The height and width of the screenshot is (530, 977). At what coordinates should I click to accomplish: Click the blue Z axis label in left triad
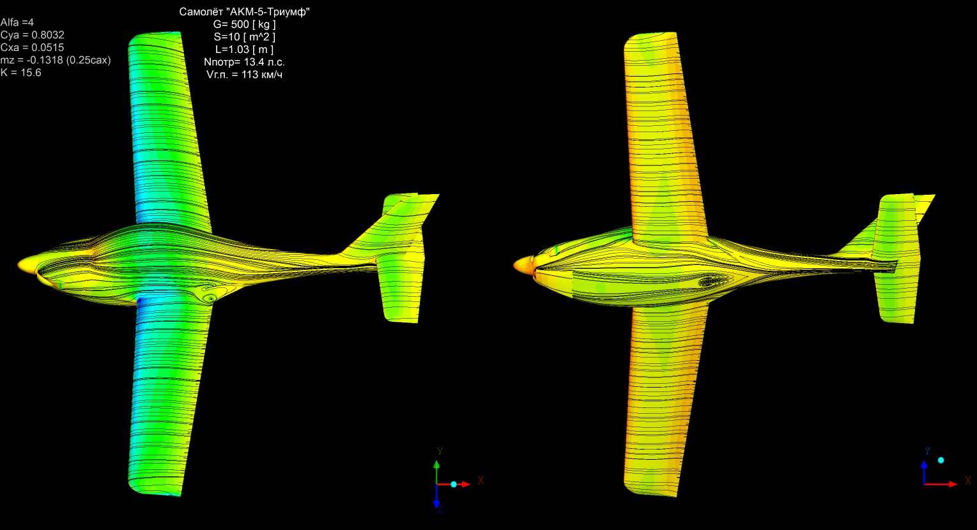click(x=440, y=509)
